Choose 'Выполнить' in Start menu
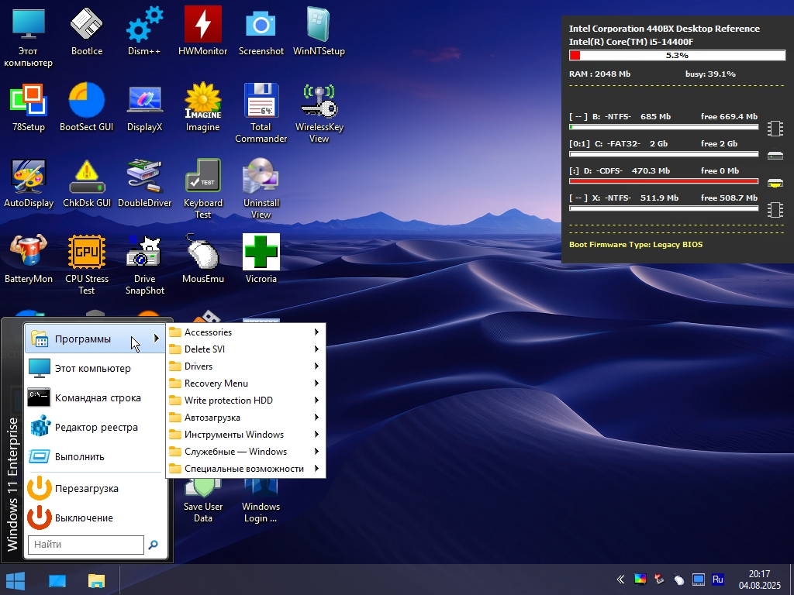The height and width of the screenshot is (595, 794). (x=95, y=456)
